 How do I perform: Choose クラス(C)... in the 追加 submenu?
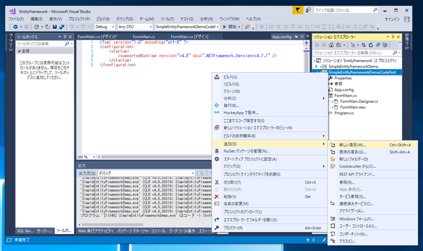click(x=373, y=242)
